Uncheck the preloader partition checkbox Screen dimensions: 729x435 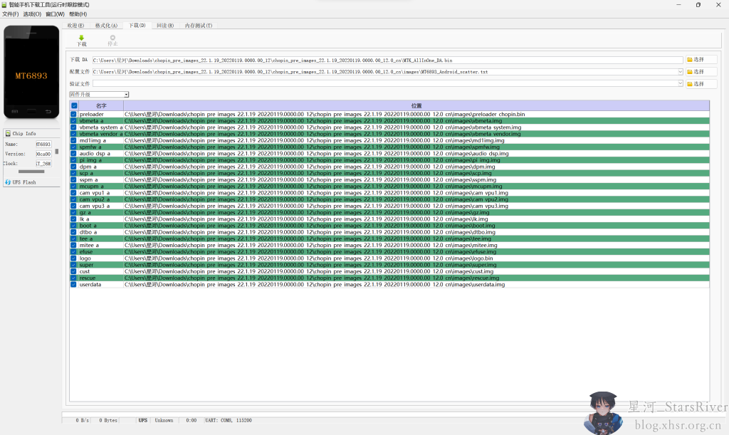[x=73, y=114]
